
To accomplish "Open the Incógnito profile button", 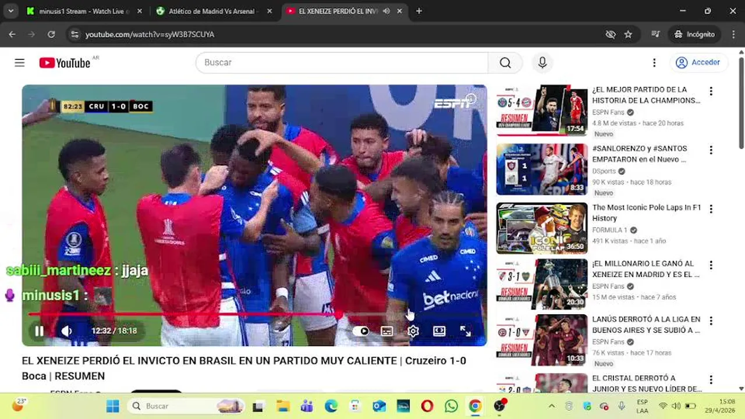I will (x=694, y=34).
